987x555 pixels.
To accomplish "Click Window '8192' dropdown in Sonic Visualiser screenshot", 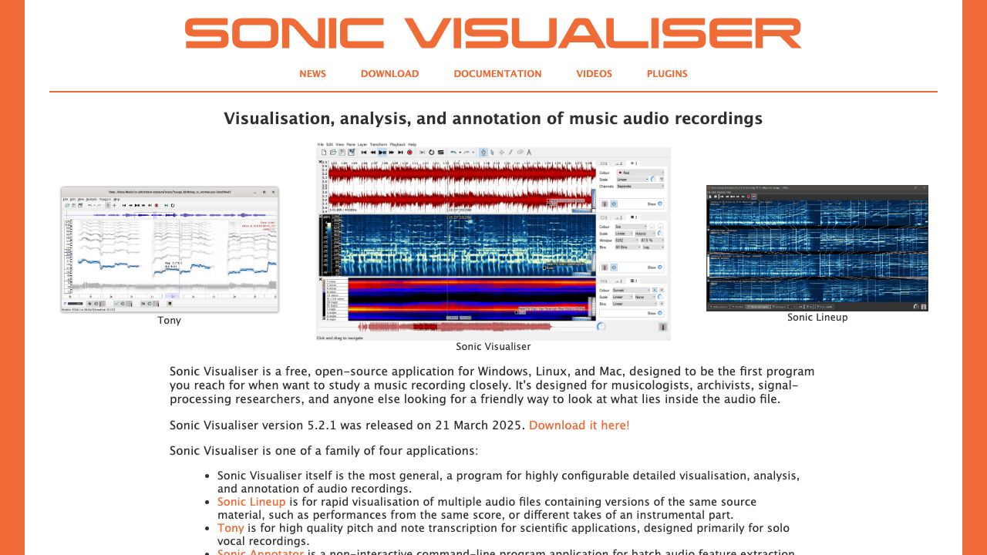I will click(627, 240).
